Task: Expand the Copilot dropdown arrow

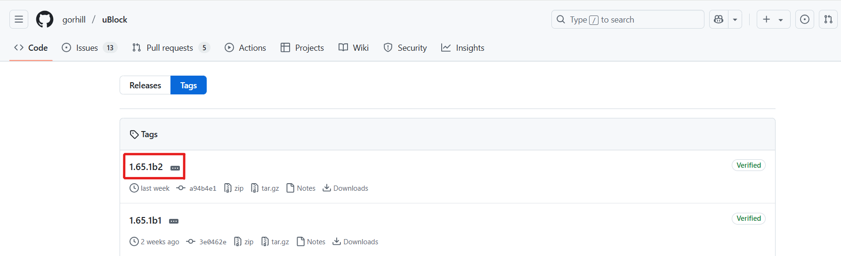Action: point(735,19)
